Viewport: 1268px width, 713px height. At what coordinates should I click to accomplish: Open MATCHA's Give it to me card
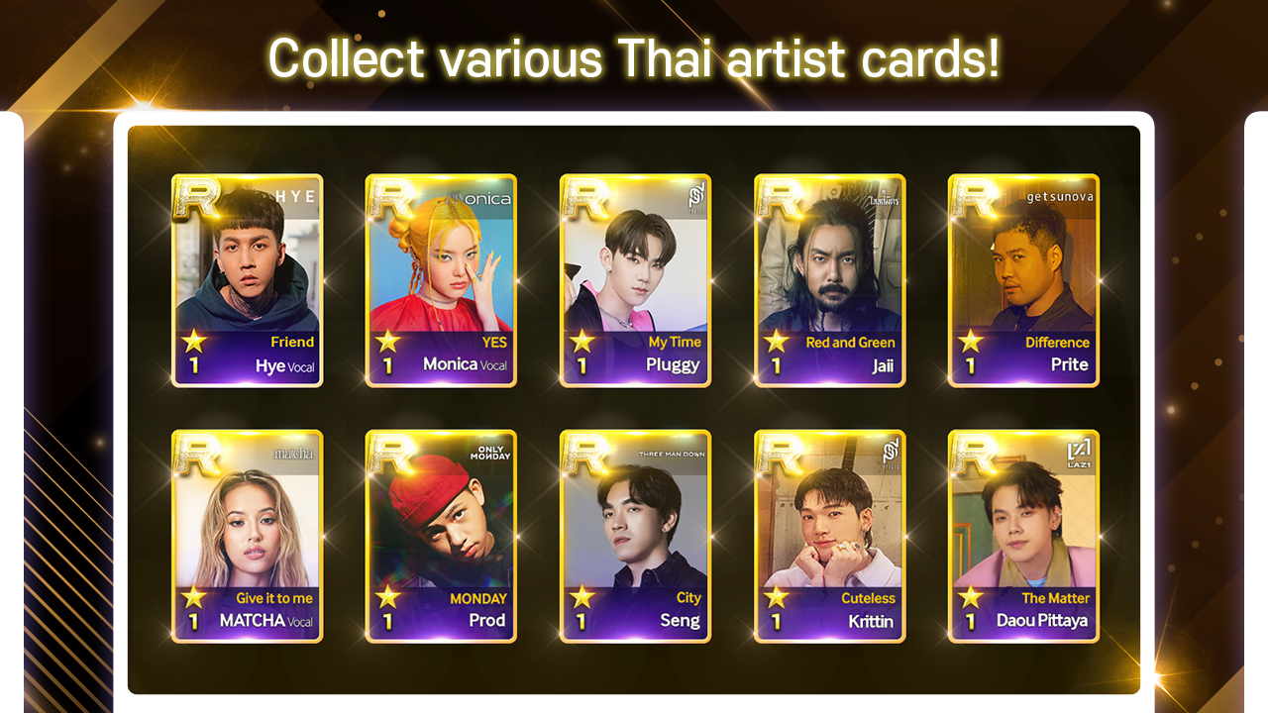coord(247,536)
